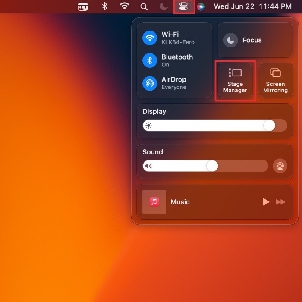Image resolution: width=302 pixels, height=302 pixels.
Task: Open AirPlay audio output button
Action: tap(280, 166)
